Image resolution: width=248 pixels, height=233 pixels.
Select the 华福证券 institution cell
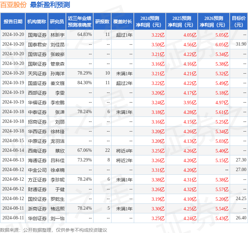(x=37, y=103)
